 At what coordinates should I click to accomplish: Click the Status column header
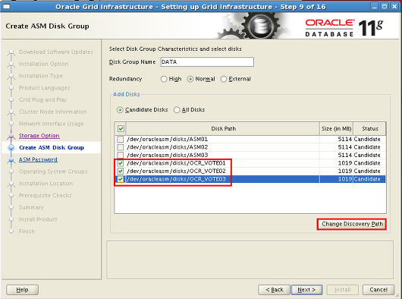point(369,129)
